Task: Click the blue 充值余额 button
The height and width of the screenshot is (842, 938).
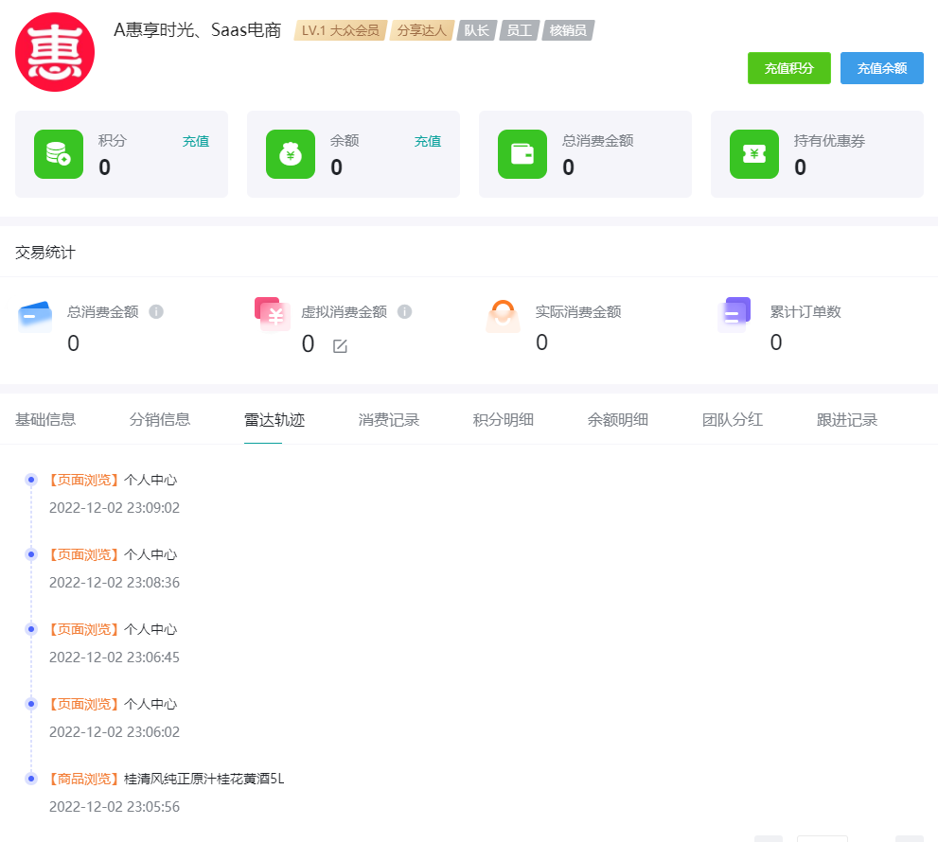Action: coord(881,68)
